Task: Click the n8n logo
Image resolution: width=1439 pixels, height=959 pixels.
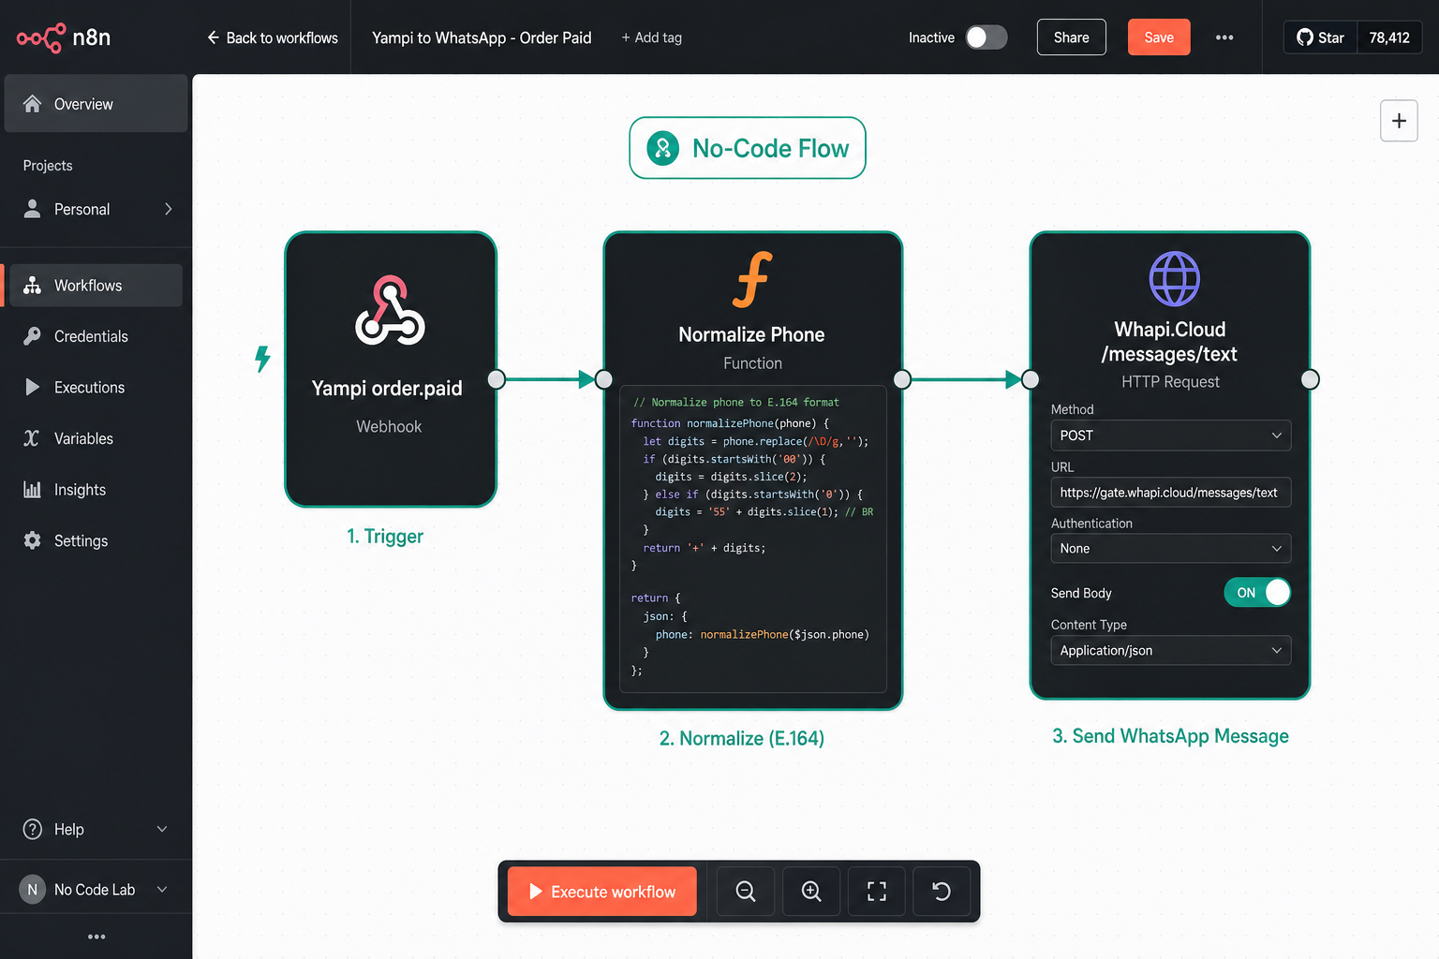Action: tap(64, 37)
